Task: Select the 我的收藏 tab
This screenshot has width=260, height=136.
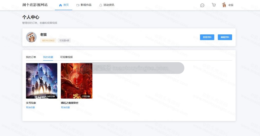Action: click(48, 57)
